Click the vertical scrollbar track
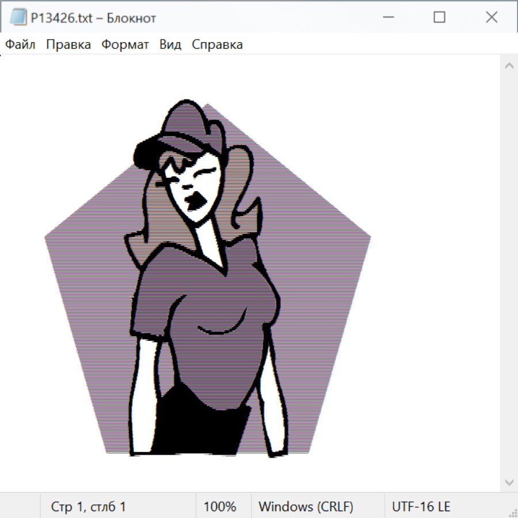The width and height of the screenshot is (518, 518). [x=509, y=273]
